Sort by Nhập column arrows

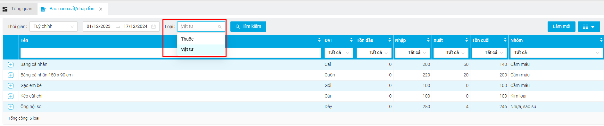click(x=428, y=40)
